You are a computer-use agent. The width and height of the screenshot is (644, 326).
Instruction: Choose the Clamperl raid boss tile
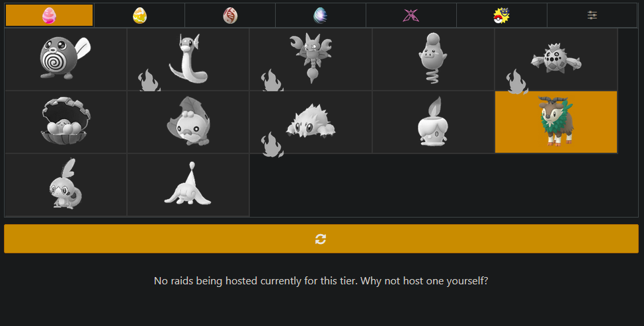[65, 122]
